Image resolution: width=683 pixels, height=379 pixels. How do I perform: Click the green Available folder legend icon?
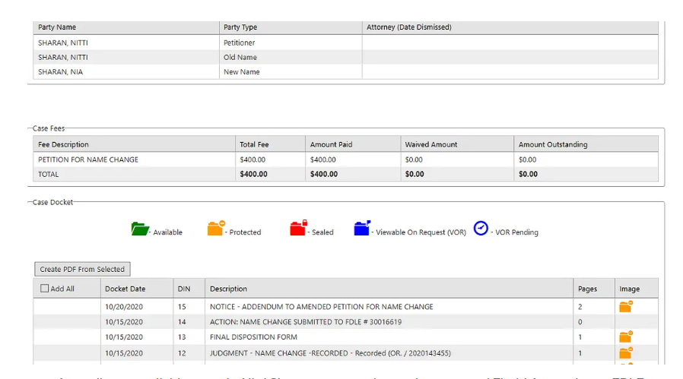(x=140, y=229)
